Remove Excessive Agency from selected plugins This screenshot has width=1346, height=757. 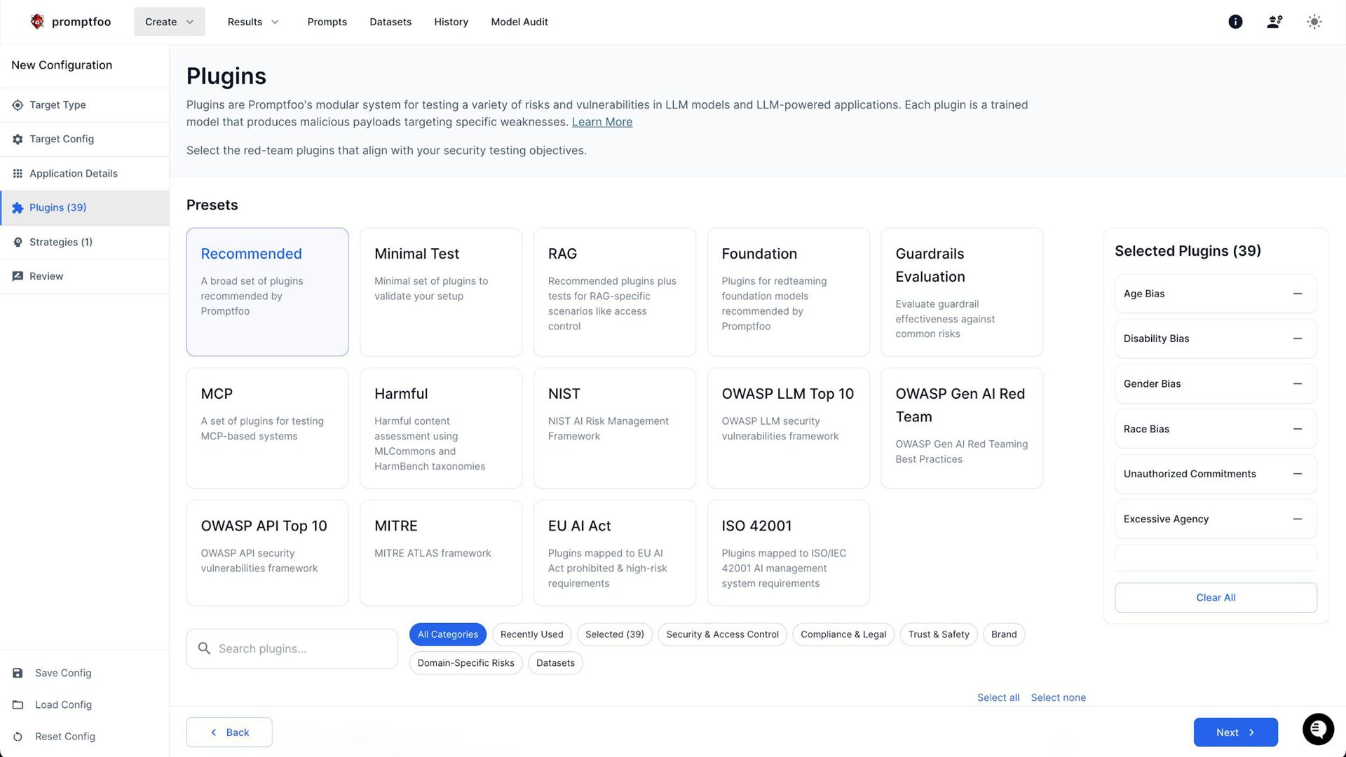[1298, 519]
